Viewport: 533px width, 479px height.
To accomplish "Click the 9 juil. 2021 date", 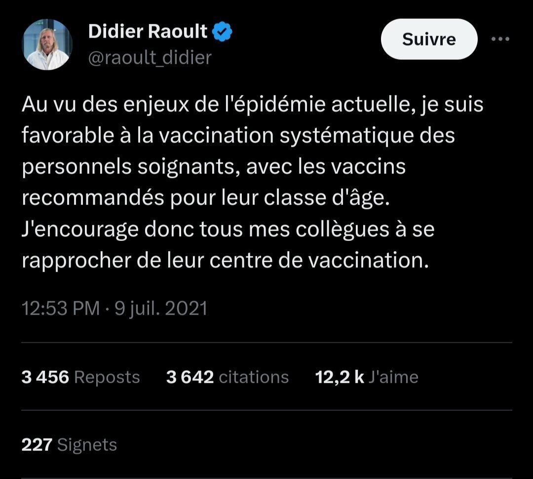I will point(161,308).
